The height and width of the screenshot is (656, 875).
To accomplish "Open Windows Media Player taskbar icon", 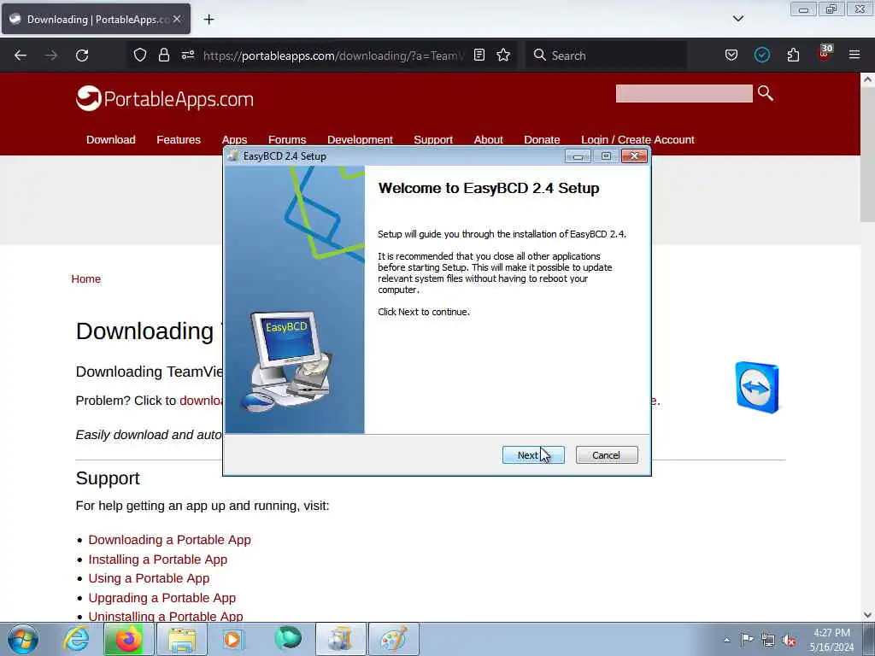I will point(234,639).
